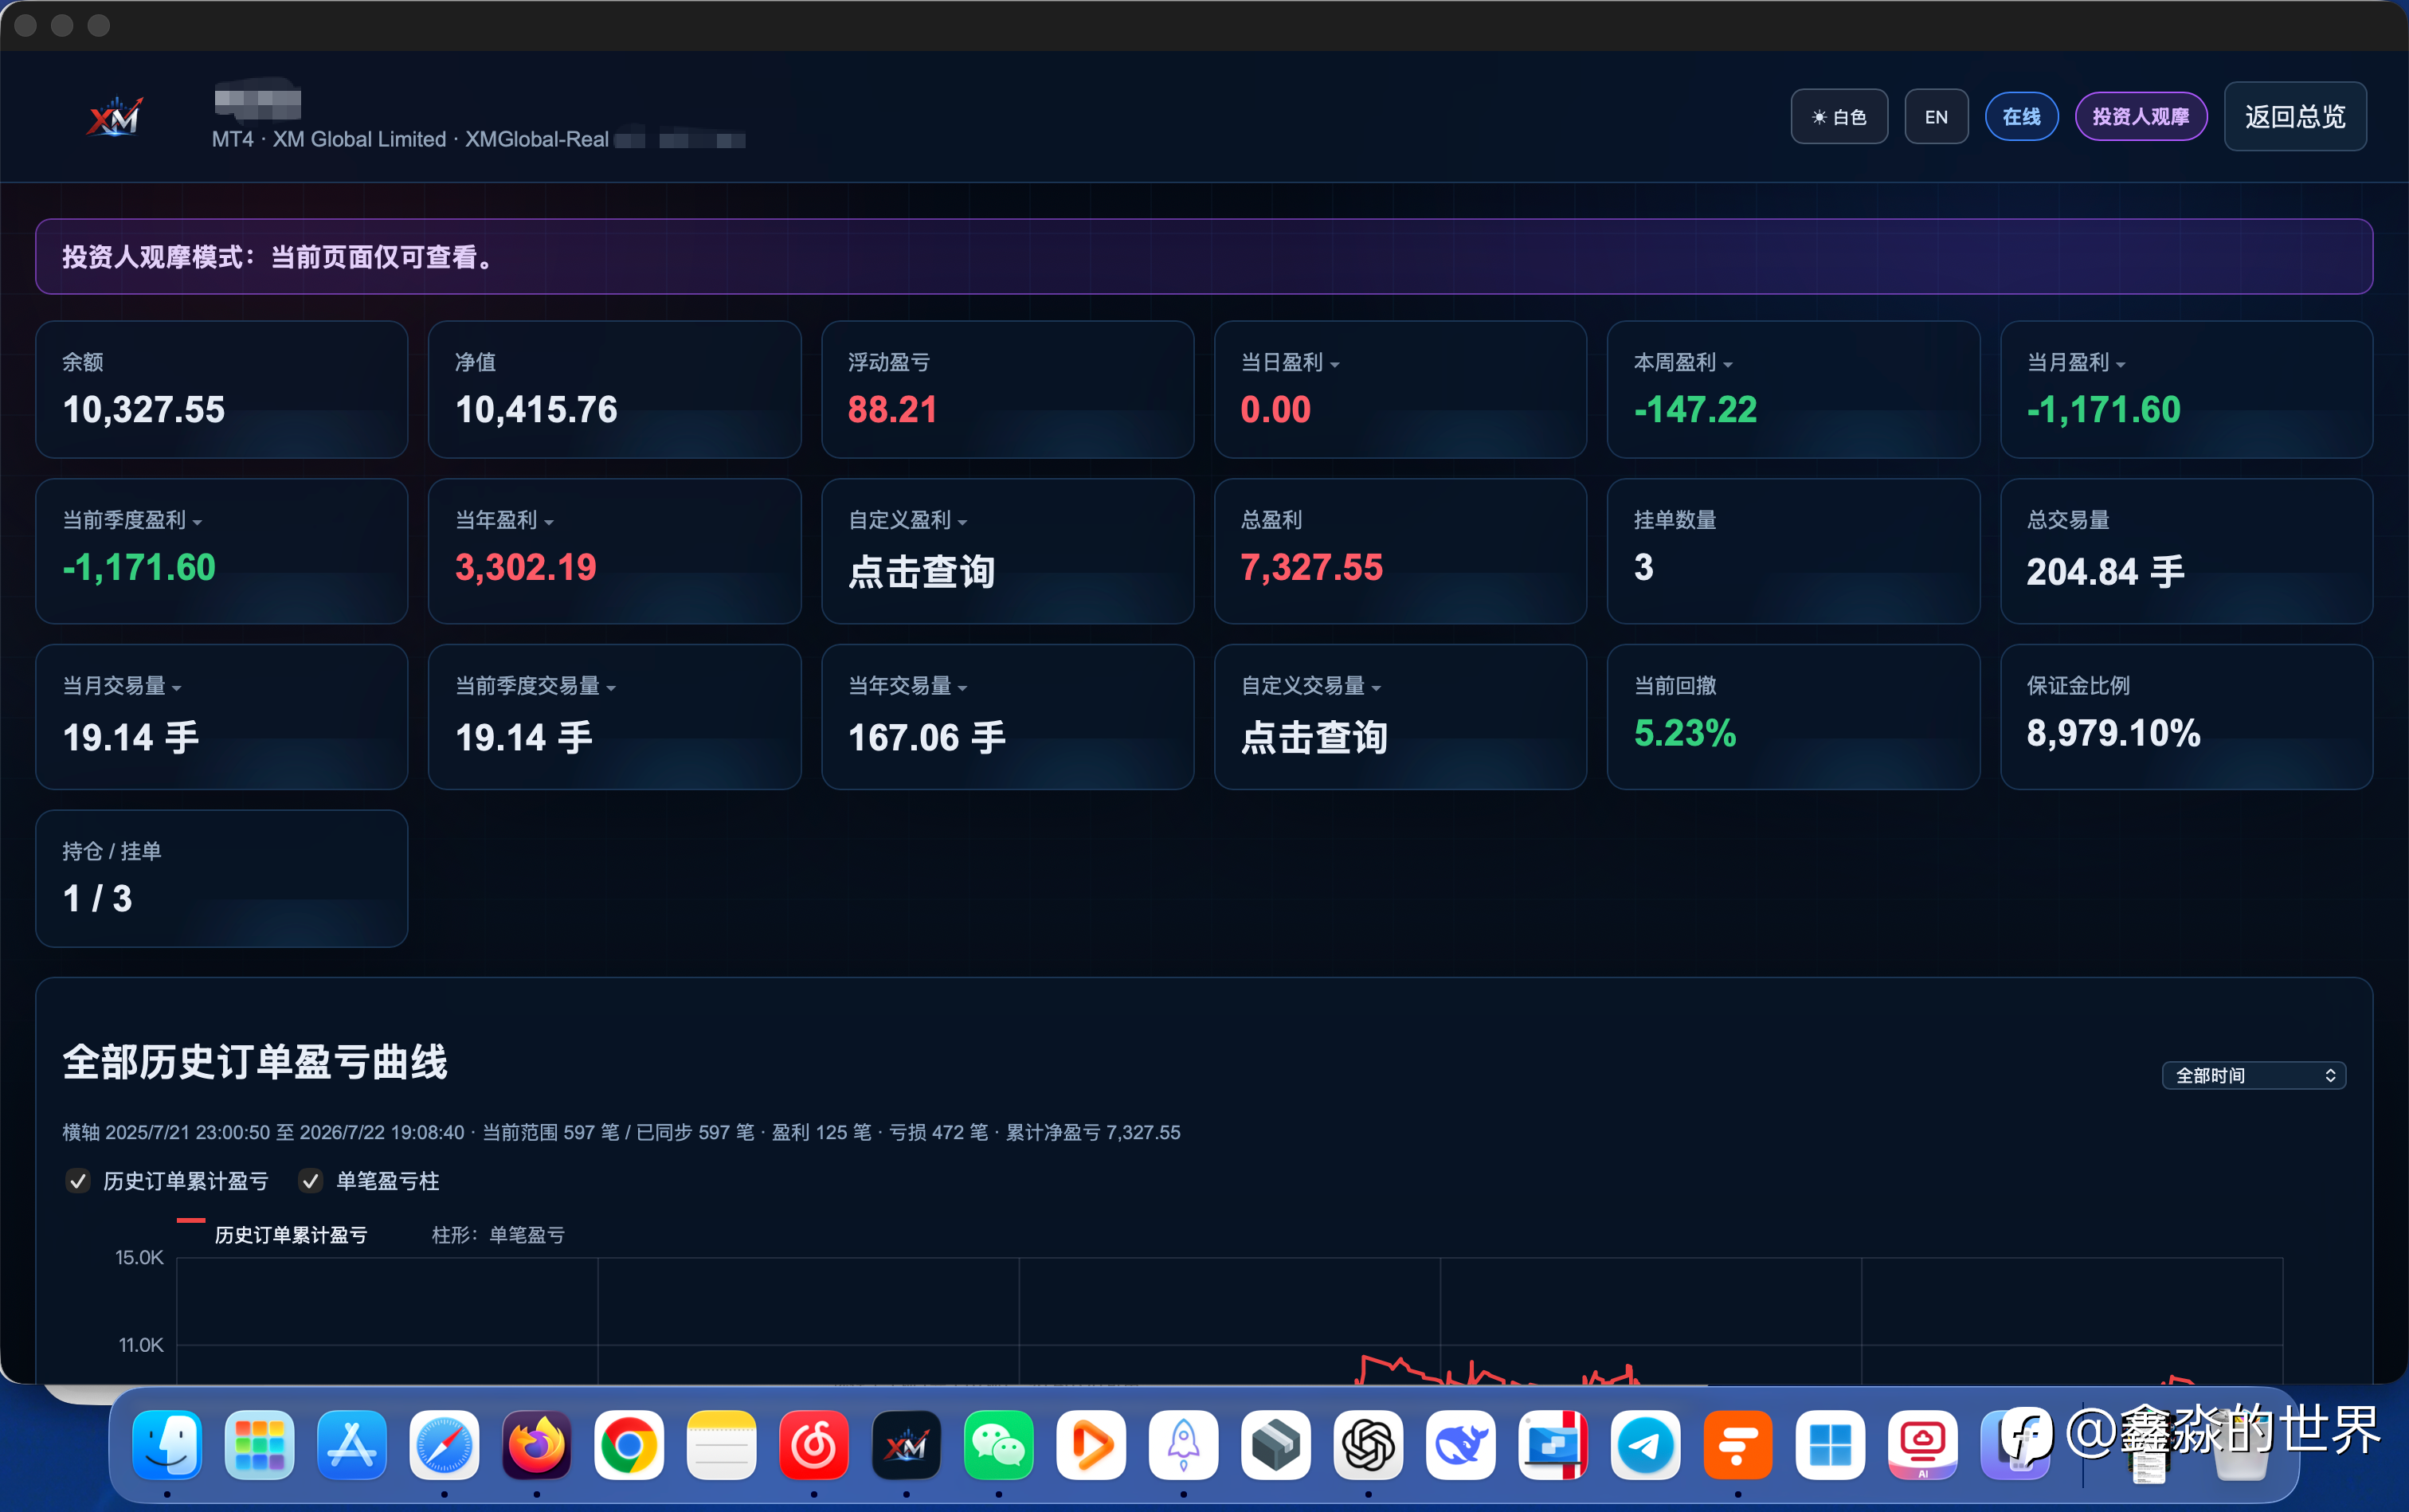Expand the 当年交易量 dropdown

pyautogui.click(x=962, y=688)
